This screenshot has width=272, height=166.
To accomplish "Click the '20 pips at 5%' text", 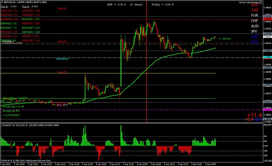I will 11,111.
